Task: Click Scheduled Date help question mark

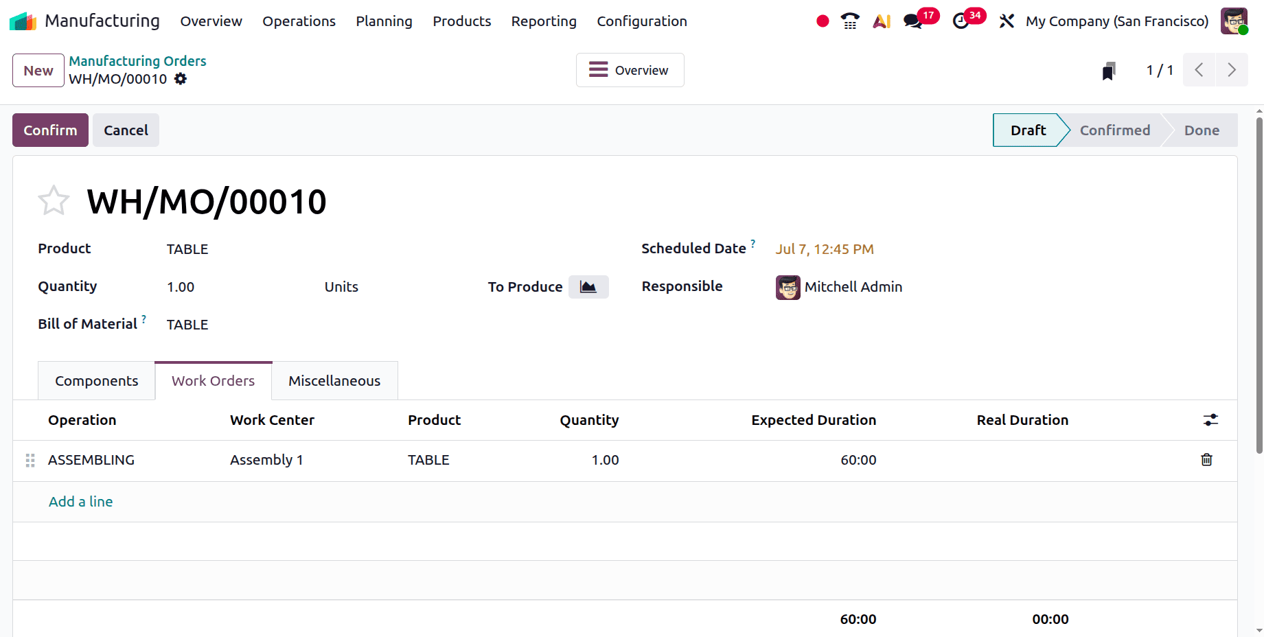Action: pos(752,244)
